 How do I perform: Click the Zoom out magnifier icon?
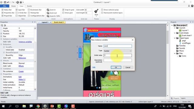point(48,13)
